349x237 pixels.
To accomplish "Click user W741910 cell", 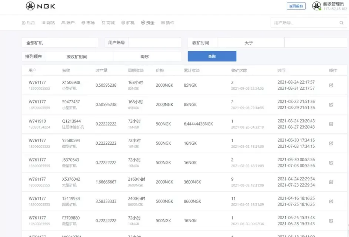I will [37, 121].
